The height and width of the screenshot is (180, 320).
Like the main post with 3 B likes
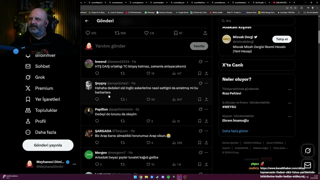[146, 33]
